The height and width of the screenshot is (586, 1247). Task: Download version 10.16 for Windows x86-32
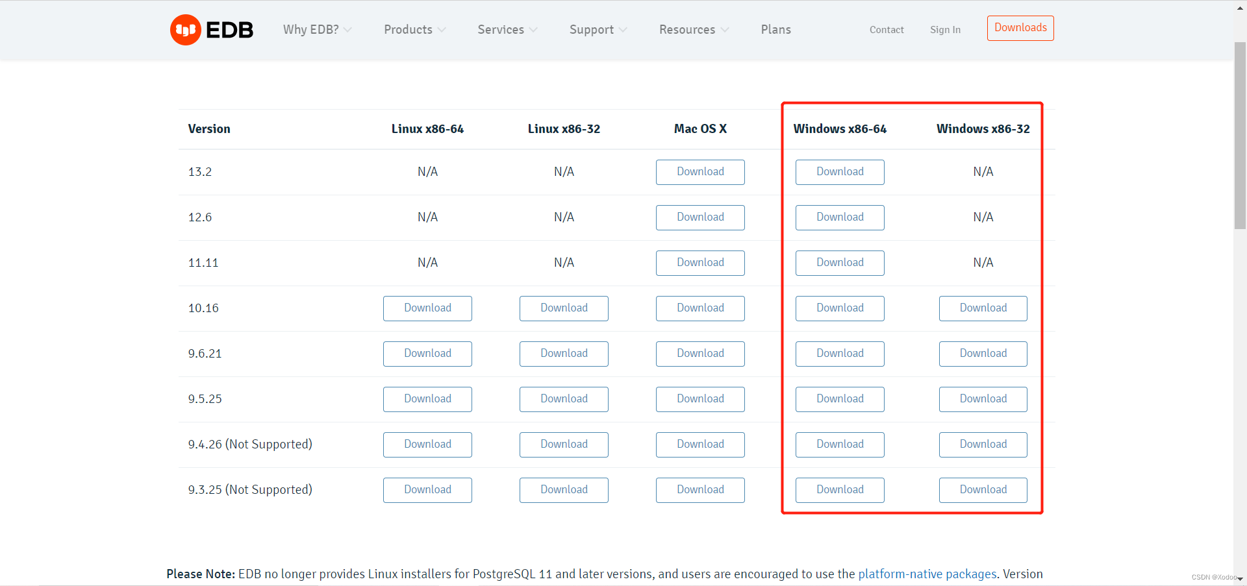pyautogui.click(x=983, y=308)
